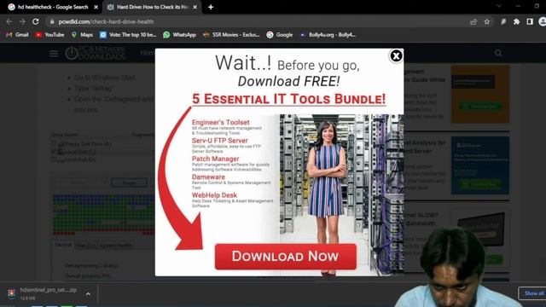Viewport: 546px width, 307px height.
Task: Click Dameware heading in popup
Action: [208, 177]
